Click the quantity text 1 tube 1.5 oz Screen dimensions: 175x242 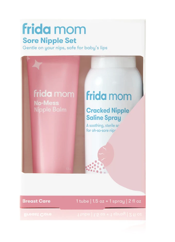(90, 201)
